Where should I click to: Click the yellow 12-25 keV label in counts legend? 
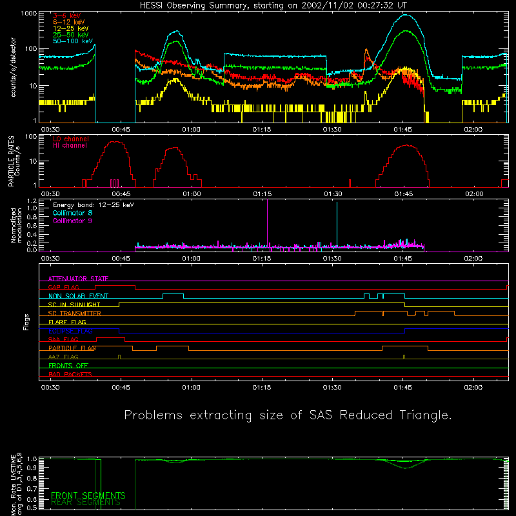(x=71, y=28)
